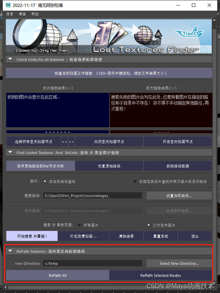The image size is (220, 293).
Task: Select 在当前路径查找 radio option
Action: [x=45, y=181]
